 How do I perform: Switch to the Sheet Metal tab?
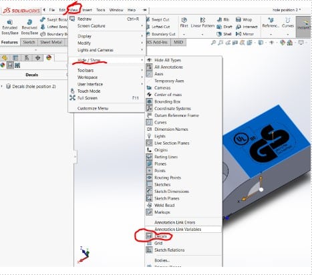(x=51, y=42)
